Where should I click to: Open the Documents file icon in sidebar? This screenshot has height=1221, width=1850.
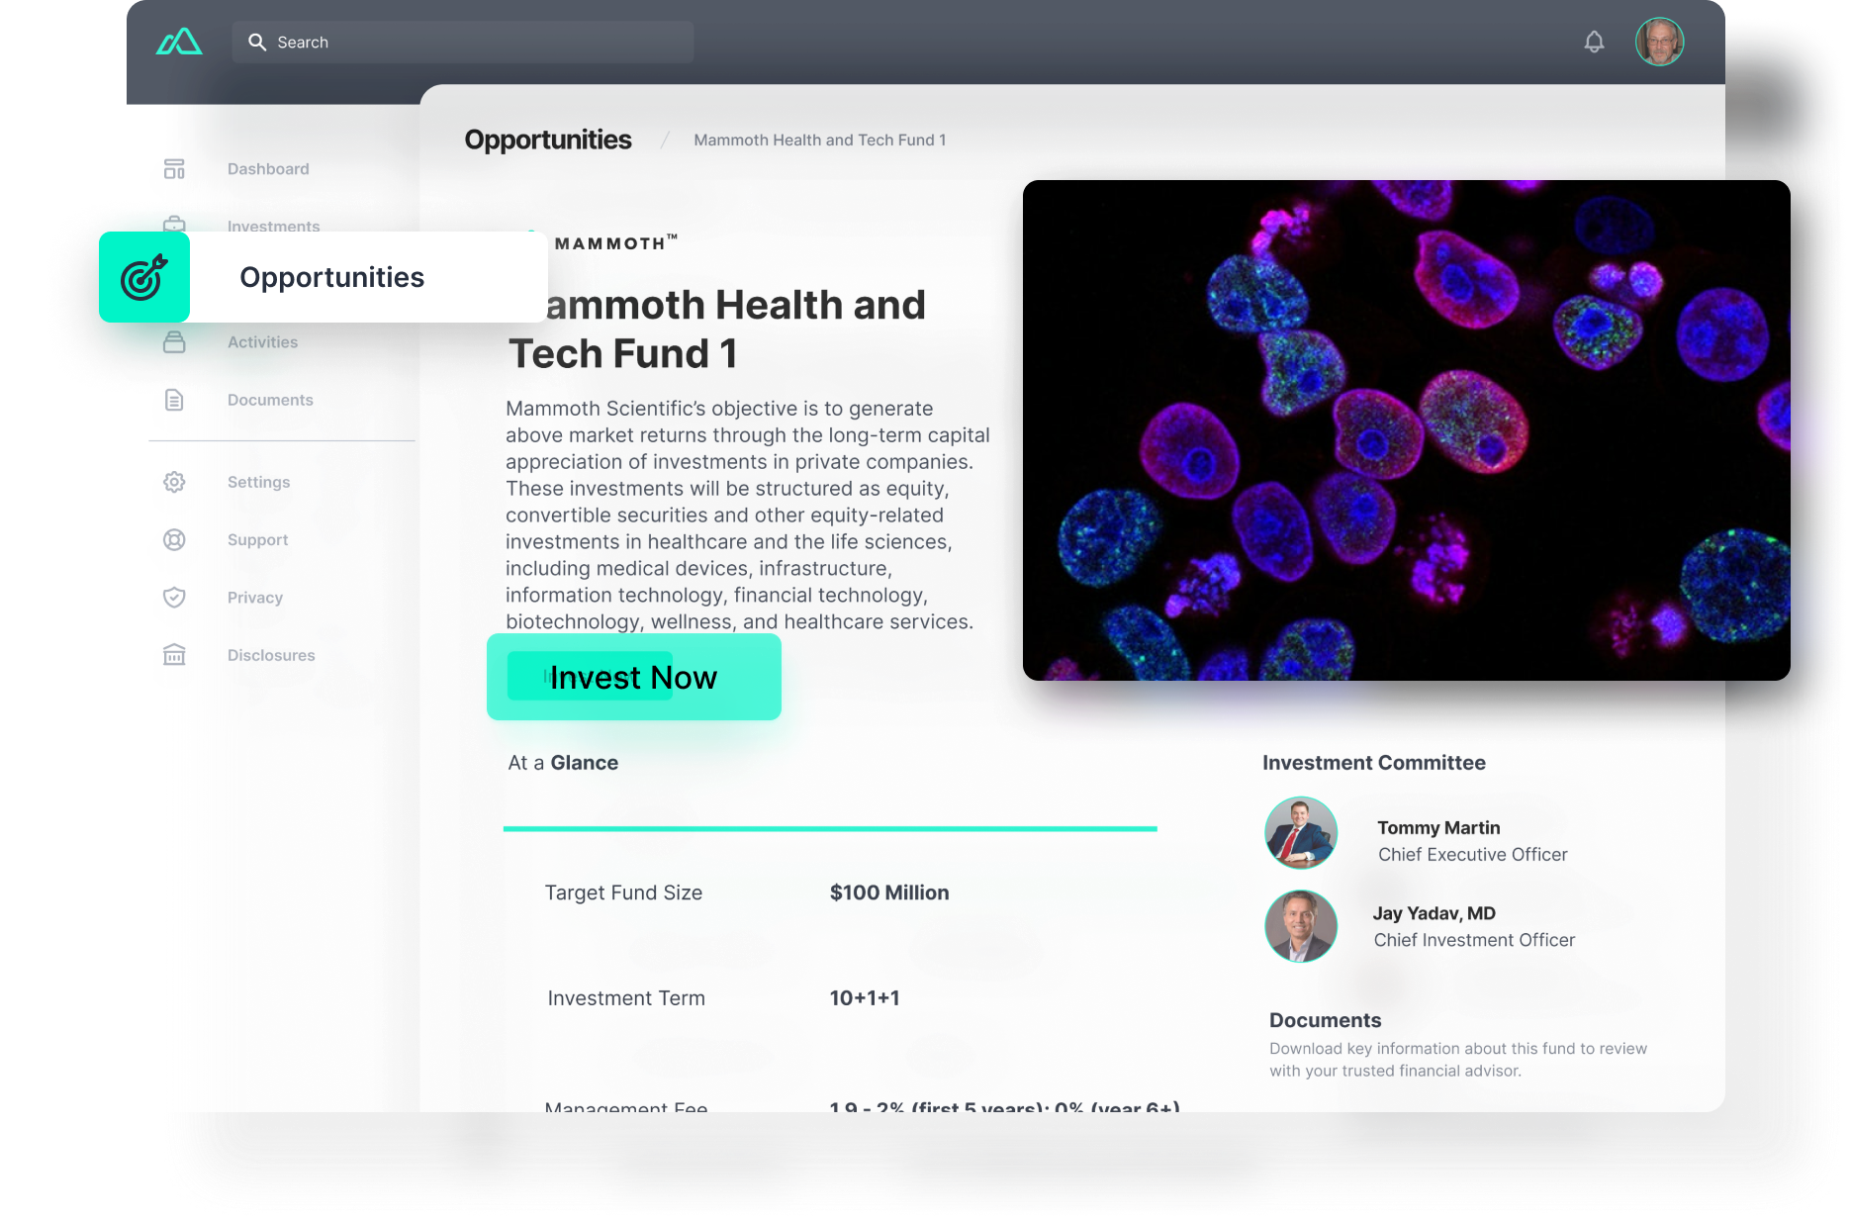[x=174, y=400]
